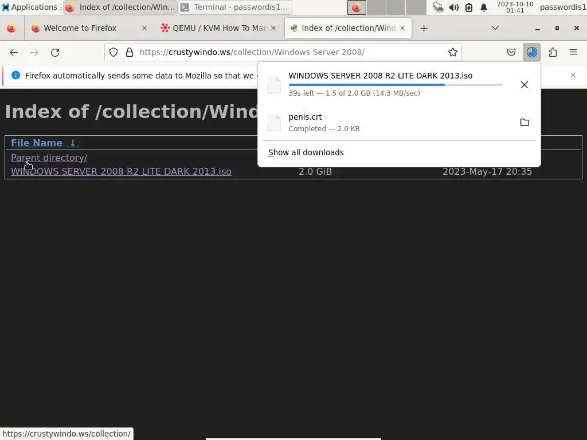The image size is (587, 440).
Task: Click the ISO download progress bar
Action: click(x=396, y=85)
